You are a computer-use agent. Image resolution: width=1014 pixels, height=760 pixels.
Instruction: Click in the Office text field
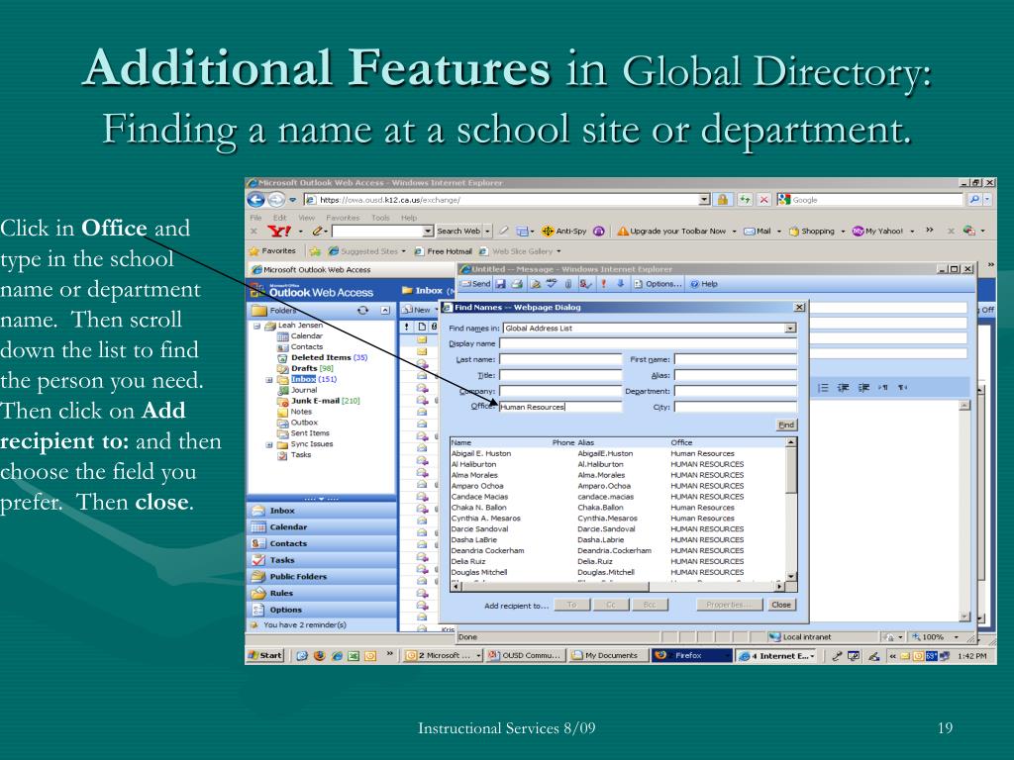click(559, 407)
